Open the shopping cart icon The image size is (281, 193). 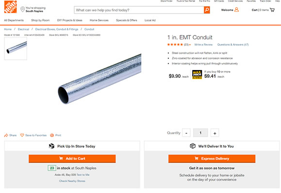tap(272, 10)
